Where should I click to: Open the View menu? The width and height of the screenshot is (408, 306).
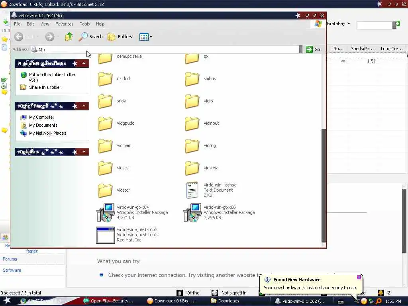point(45,24)
